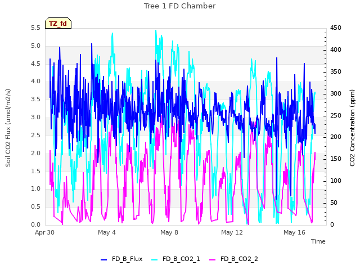Click the Time x-axis title

click(318, 241)
